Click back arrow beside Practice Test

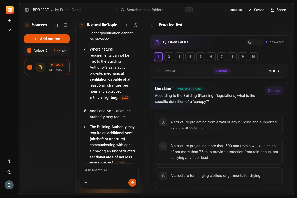(x=153, y=25)
